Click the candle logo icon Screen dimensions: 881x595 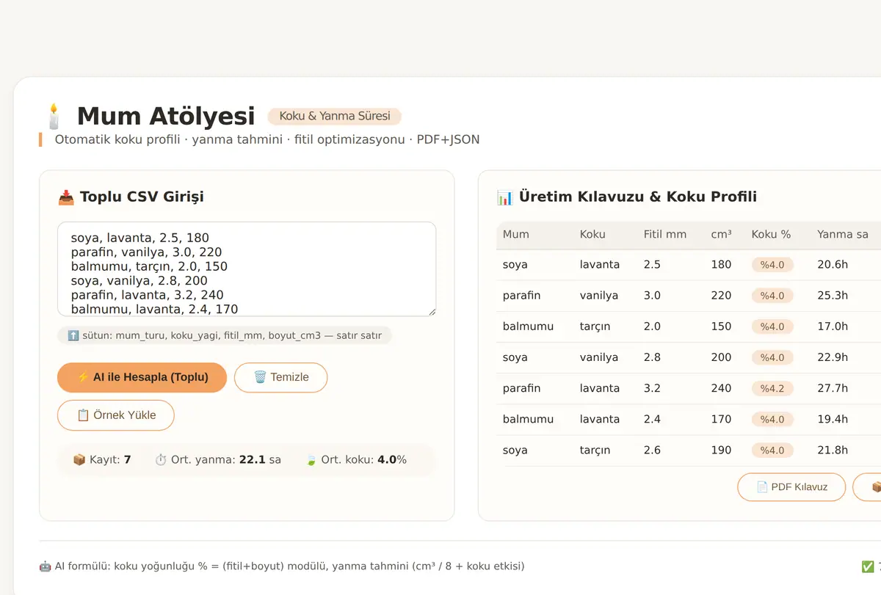click(53, 116)
